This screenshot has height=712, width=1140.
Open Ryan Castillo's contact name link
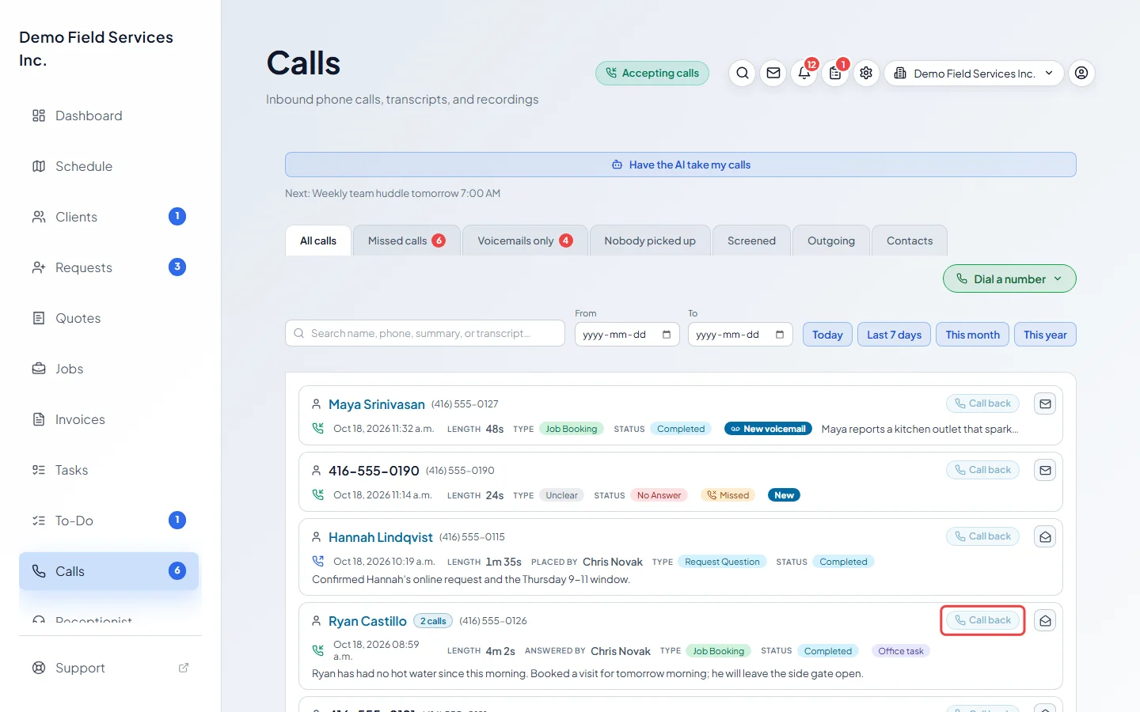click(x=367, y=621)
